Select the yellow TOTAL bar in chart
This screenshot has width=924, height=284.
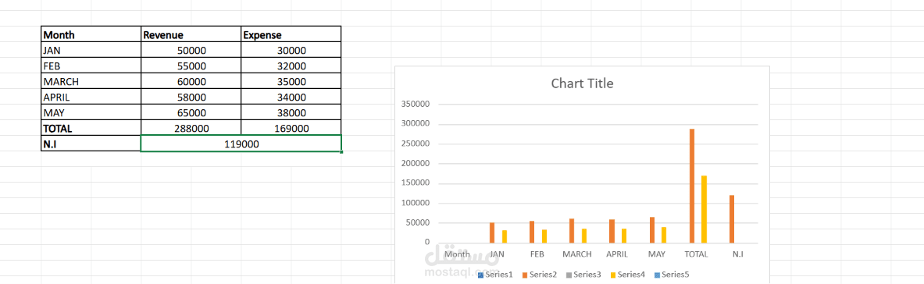(704, 209)
